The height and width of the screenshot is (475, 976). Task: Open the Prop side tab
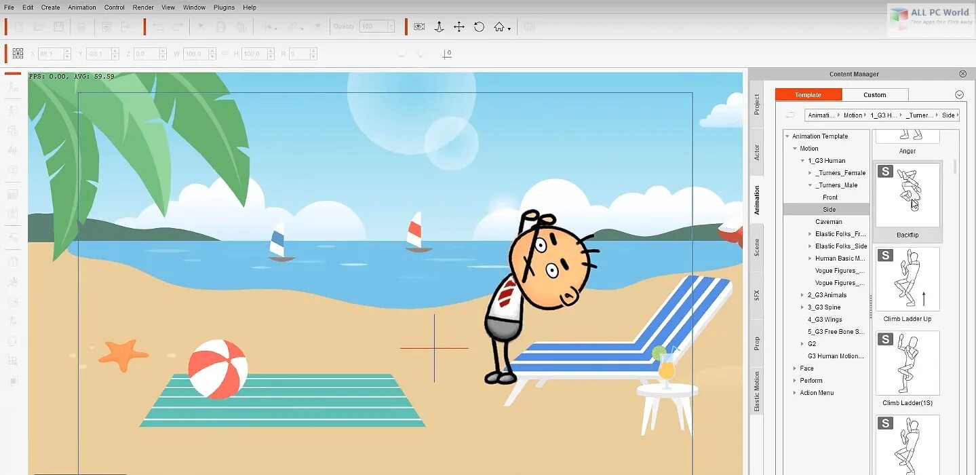pos(757,343)
